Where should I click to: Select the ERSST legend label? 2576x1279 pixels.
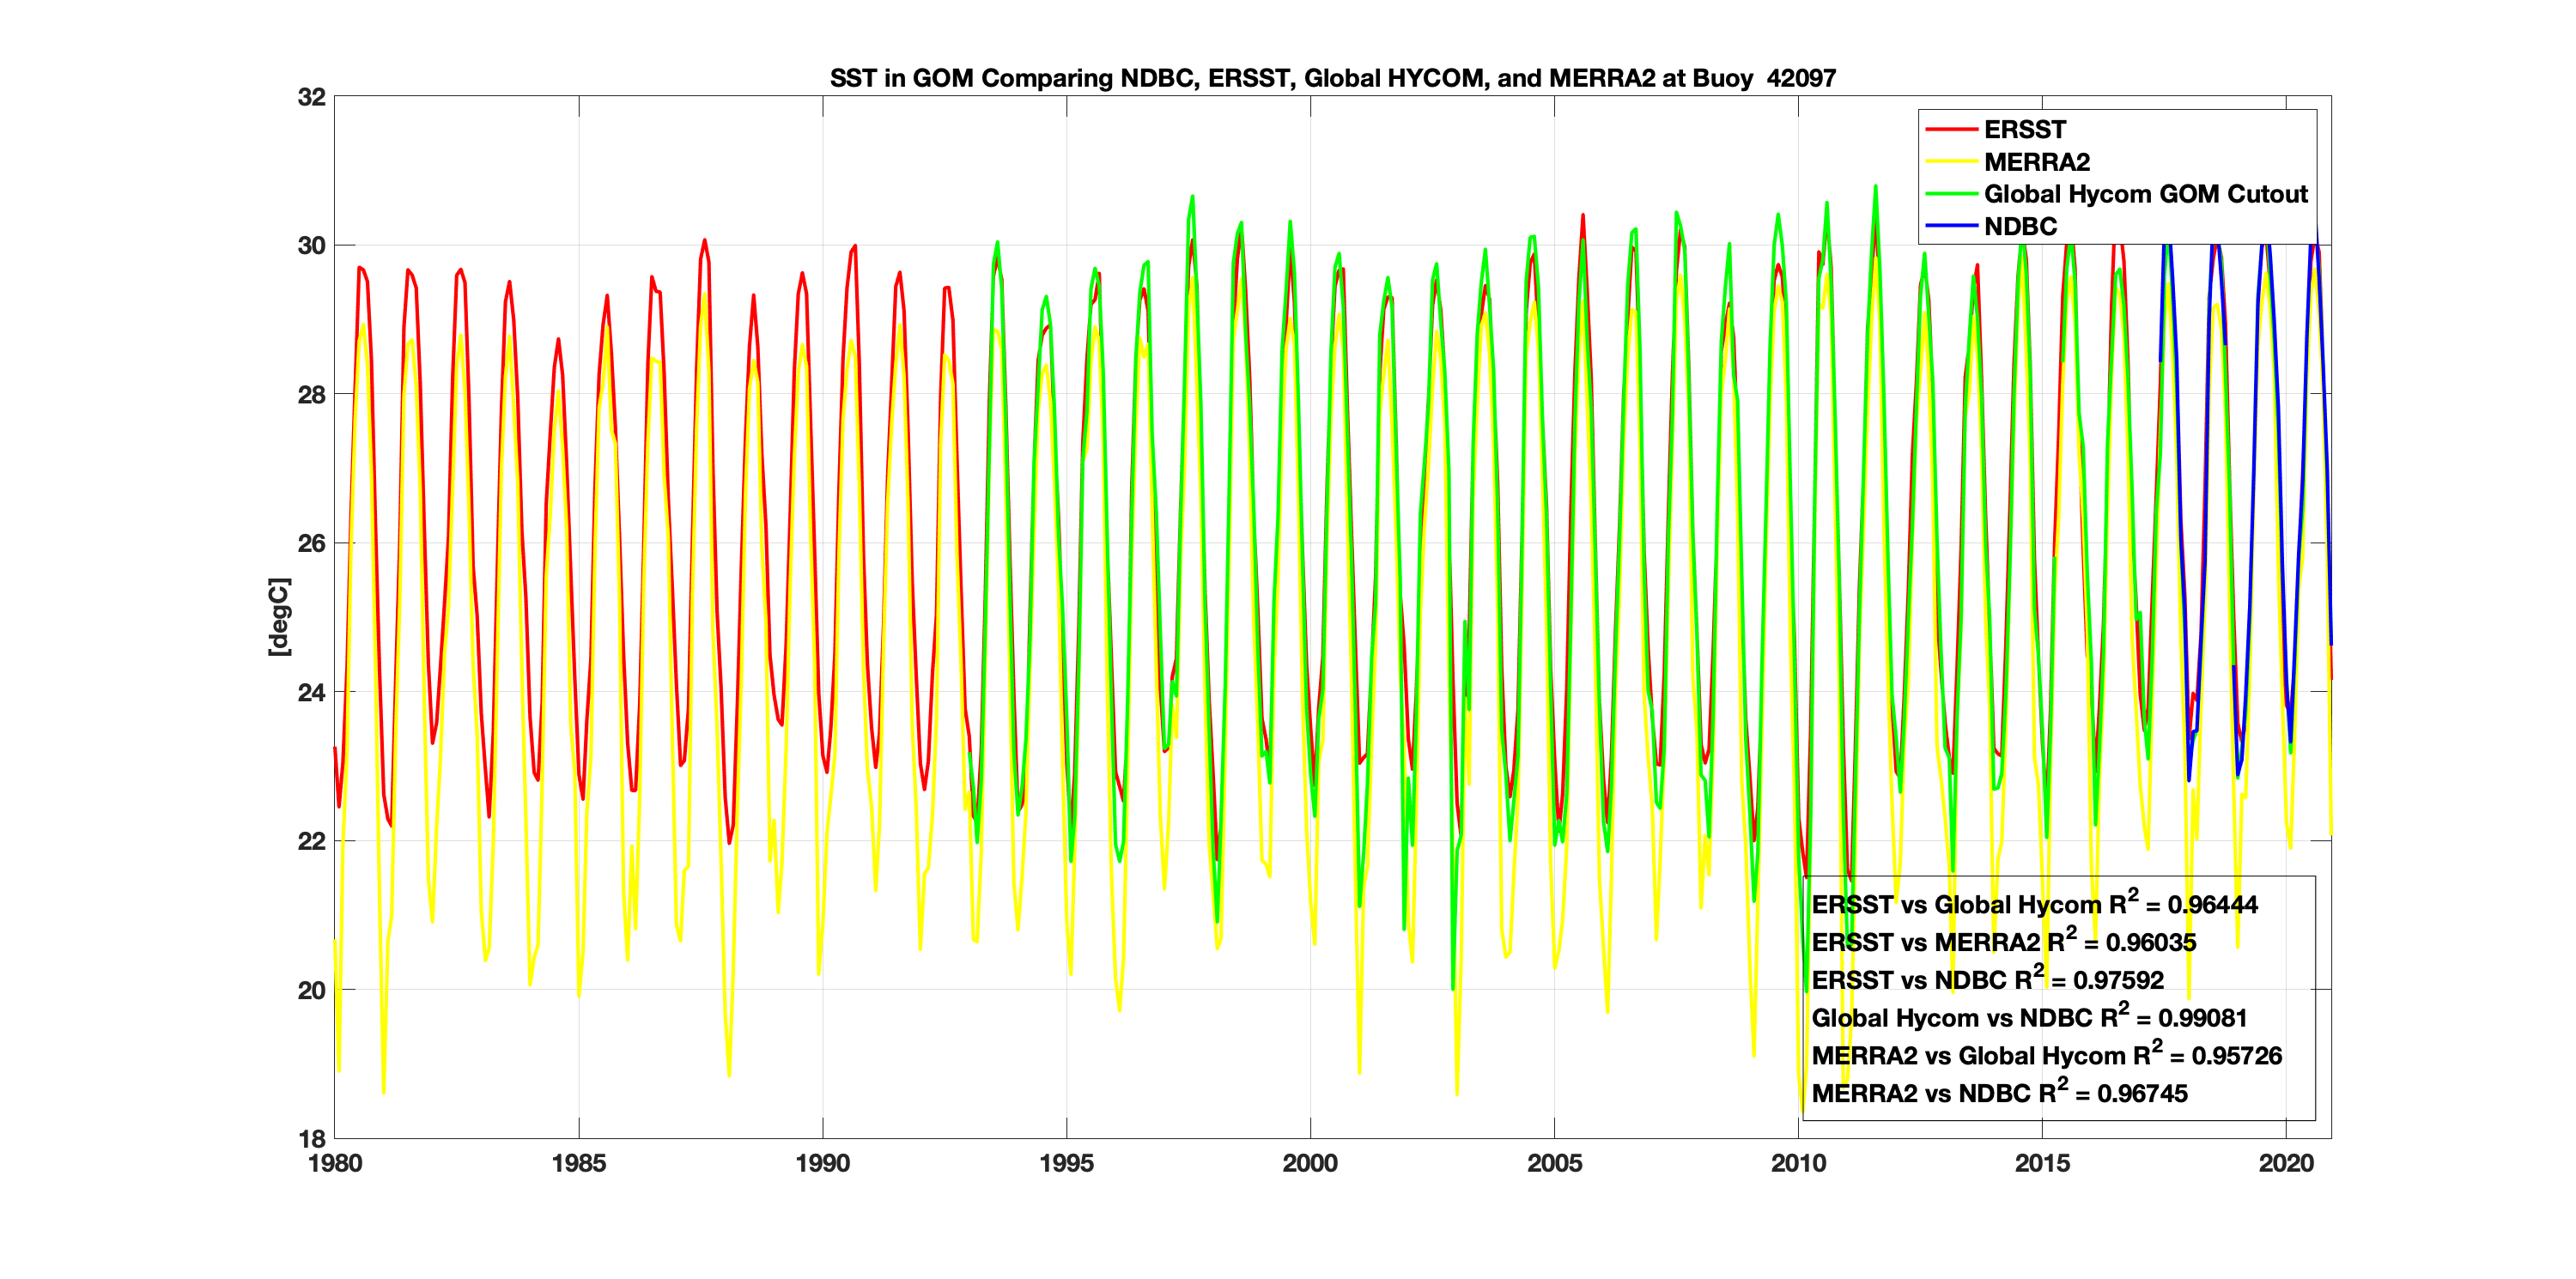click(2024, 130)
